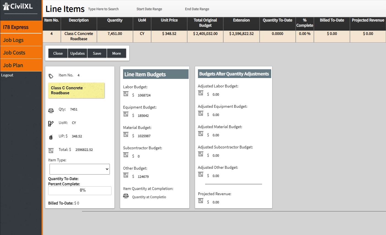
Task: Click the Labor Budget receipt icon
Action: coord(126,94)
